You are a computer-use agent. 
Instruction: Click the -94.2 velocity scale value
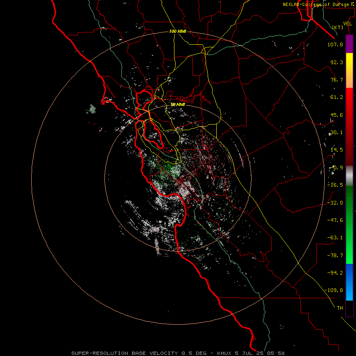point(335,273)
